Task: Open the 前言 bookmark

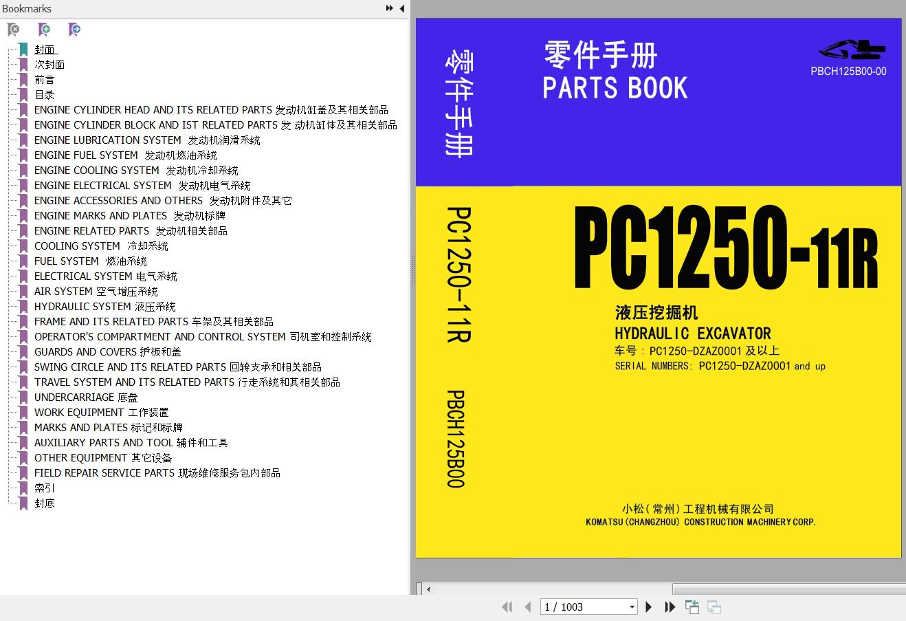Action: (x=45, y=80)
